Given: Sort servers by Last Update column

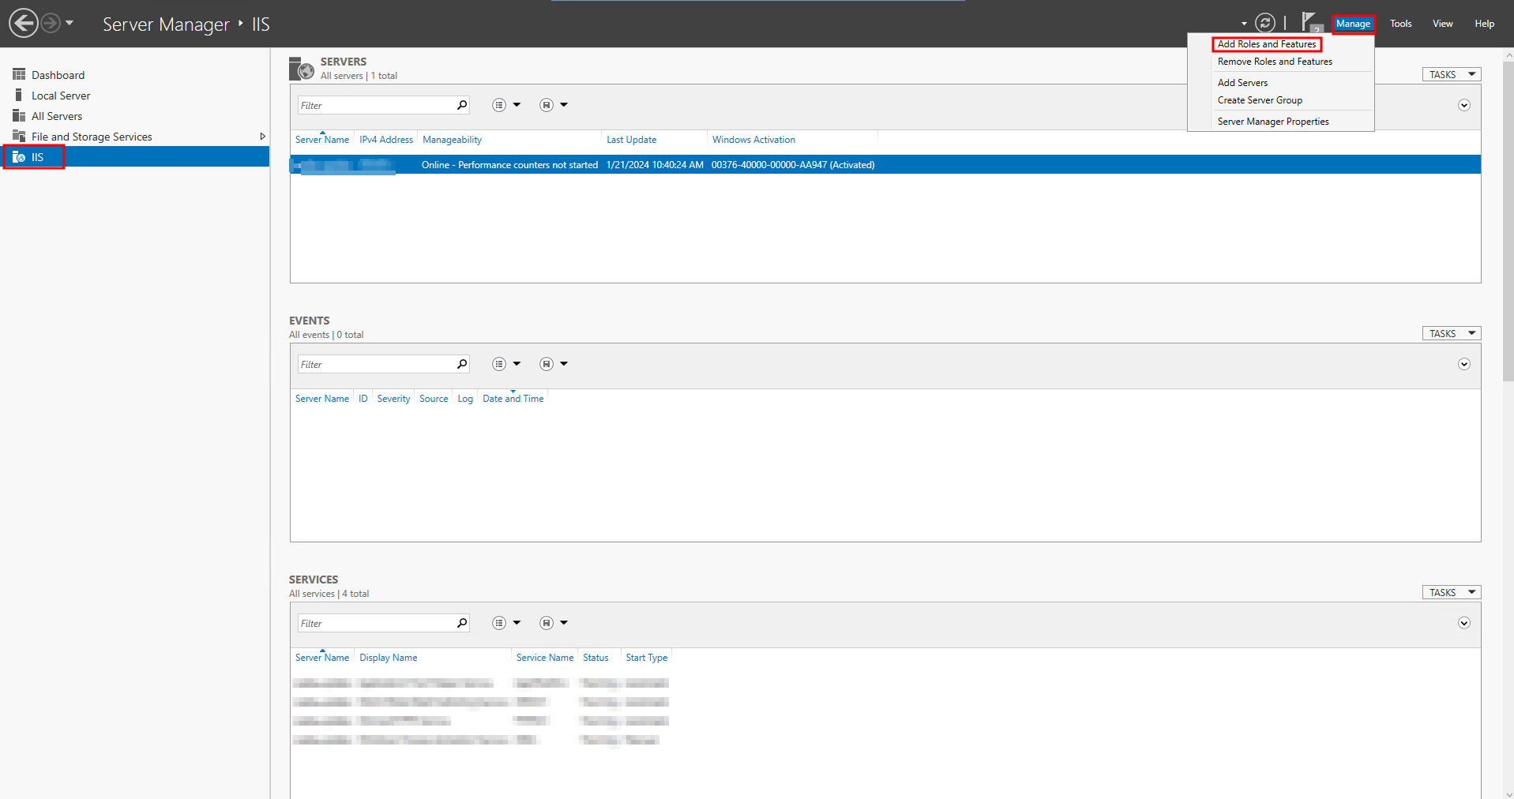Looking at the screenshot, I should [631, 140].
